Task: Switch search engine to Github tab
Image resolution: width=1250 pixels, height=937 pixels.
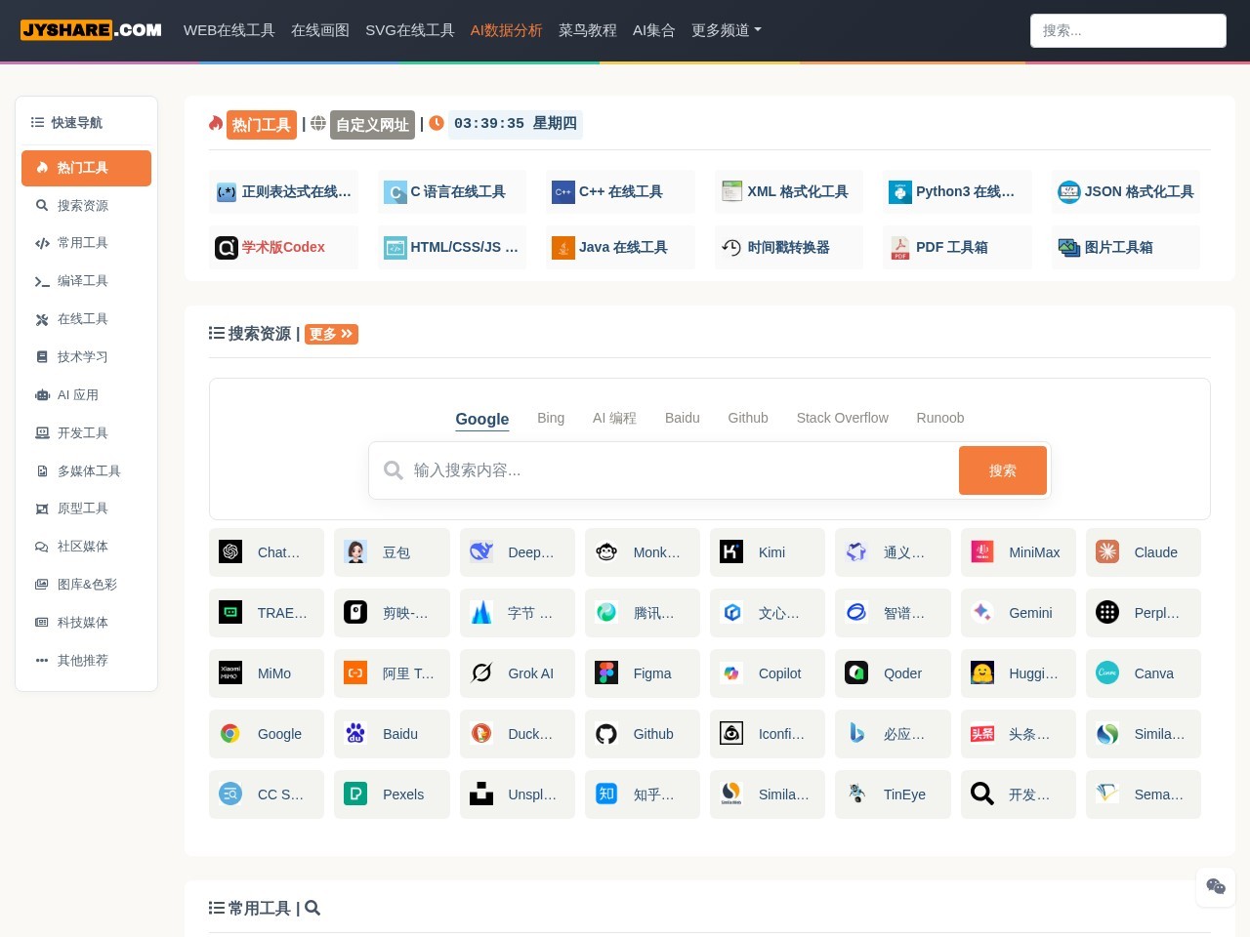Action: (748, 418)
